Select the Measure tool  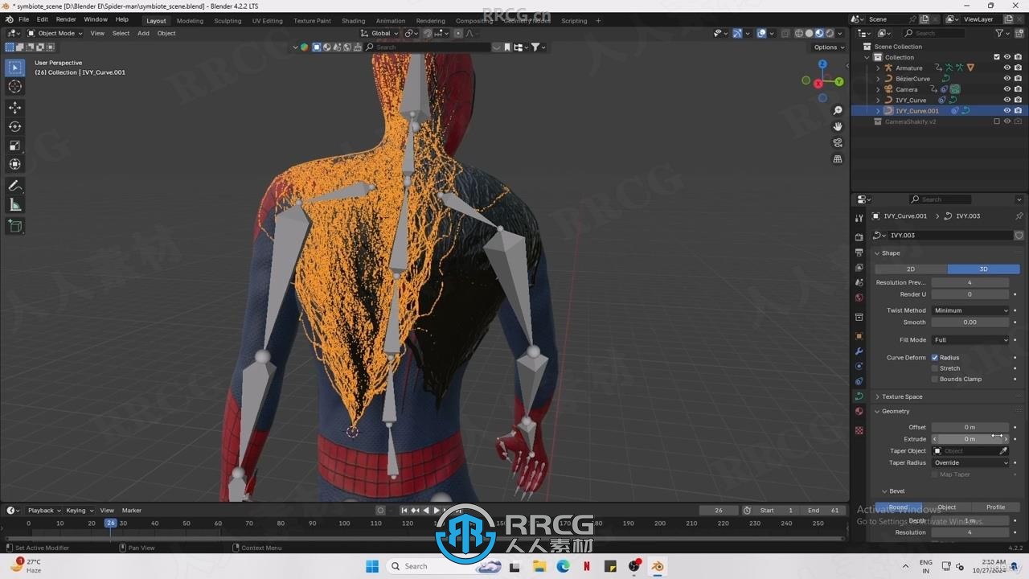pos(14,205)
